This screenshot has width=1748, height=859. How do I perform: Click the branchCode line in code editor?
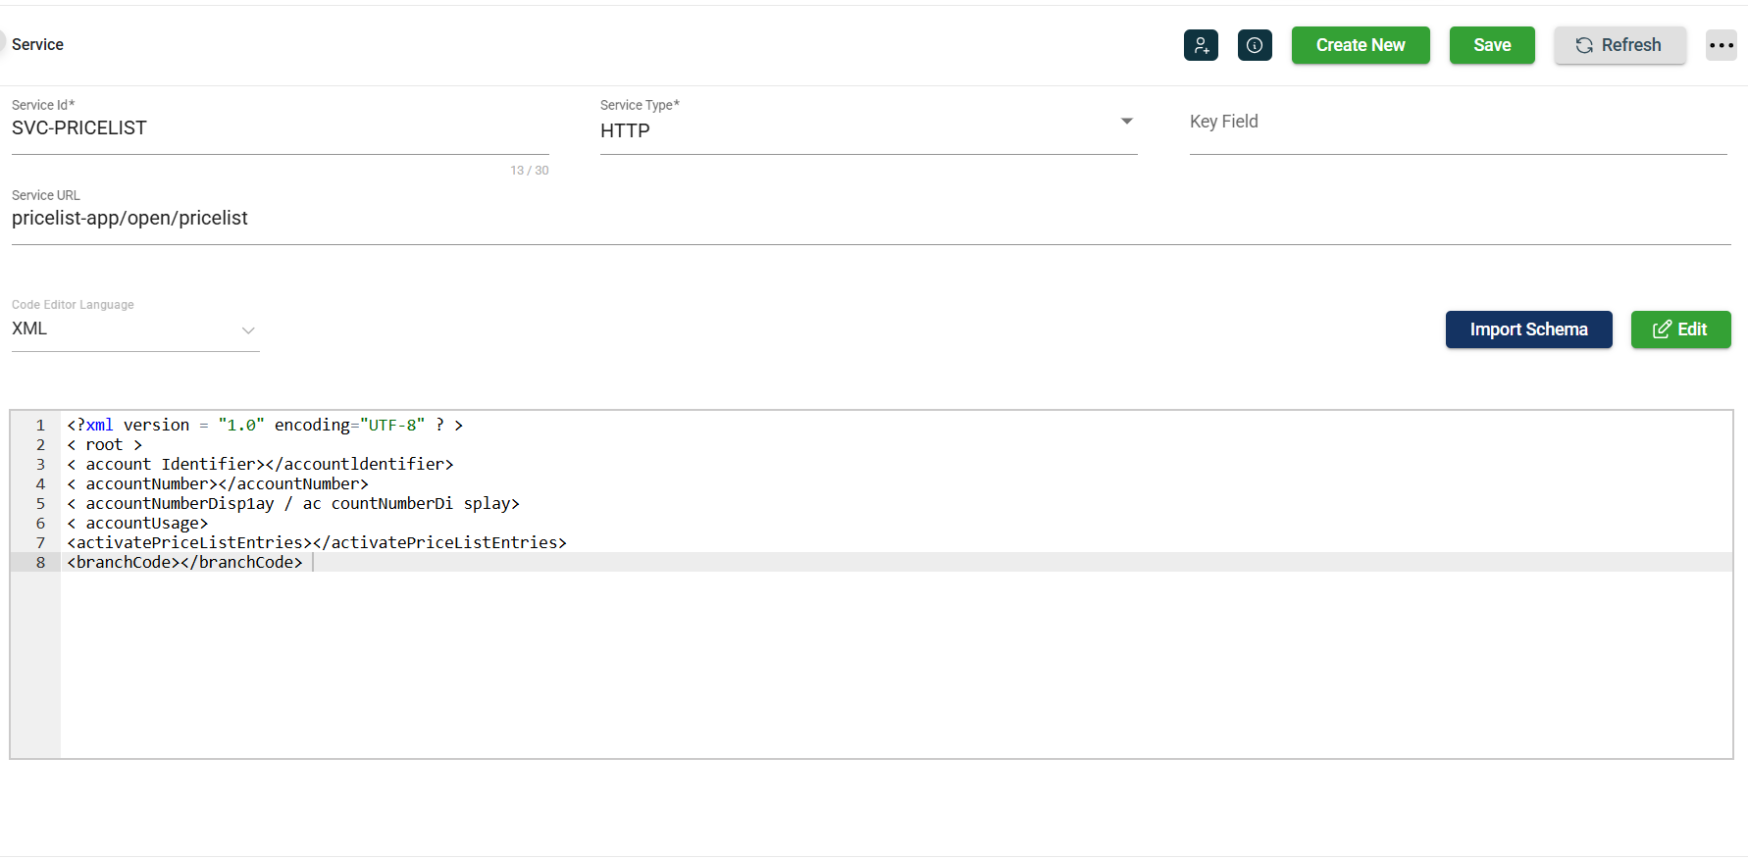185,562
